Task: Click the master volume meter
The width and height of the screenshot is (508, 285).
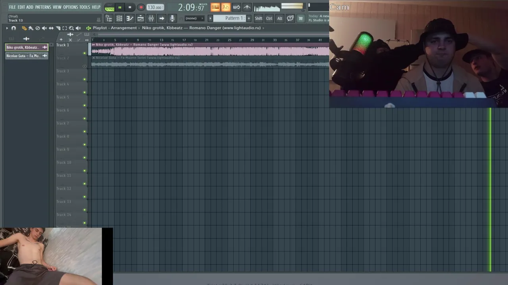Action: [292, 7]
